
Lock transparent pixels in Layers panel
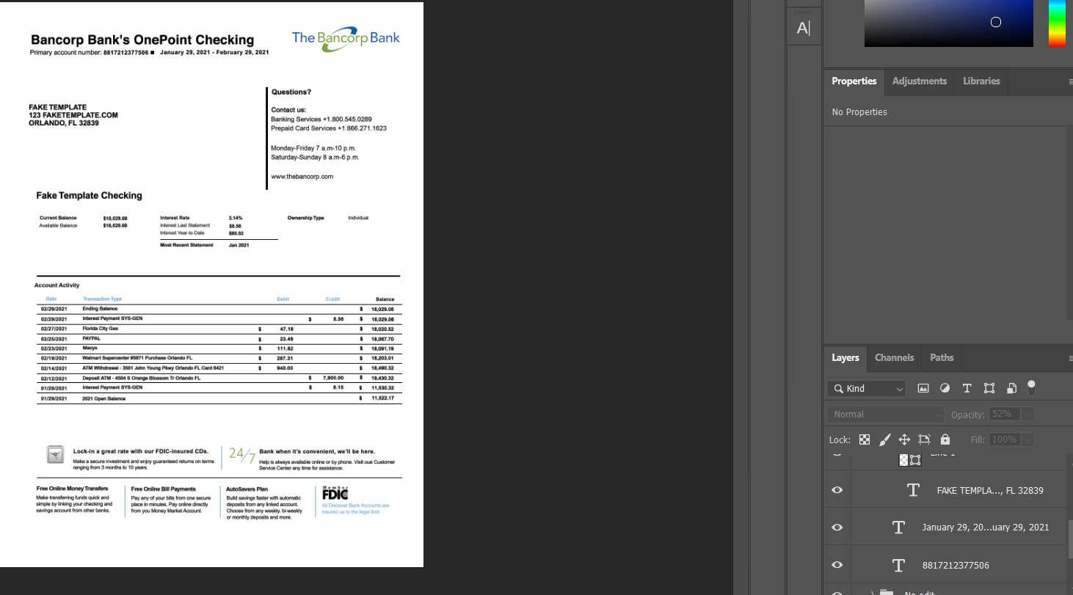tap(865, 439)
